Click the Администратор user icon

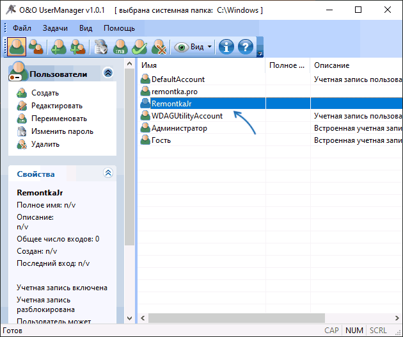tap(145, 127)
